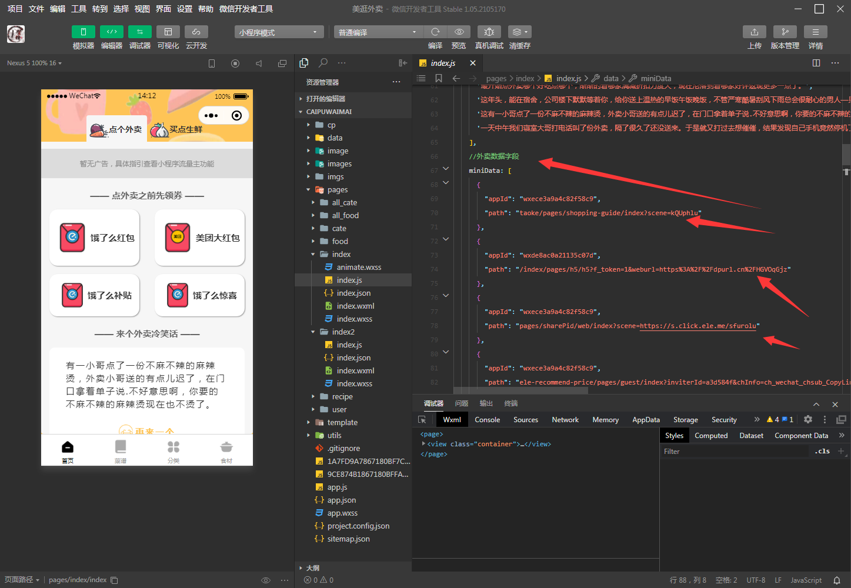This screenshot has width=851, height=588.
Task: Click the element inspector select icon
Action: pos(422,420)
